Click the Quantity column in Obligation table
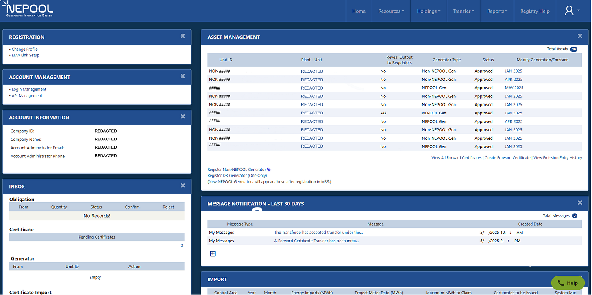Image resolution: width=592 pixels, height=295 pixels. point(59,207)
